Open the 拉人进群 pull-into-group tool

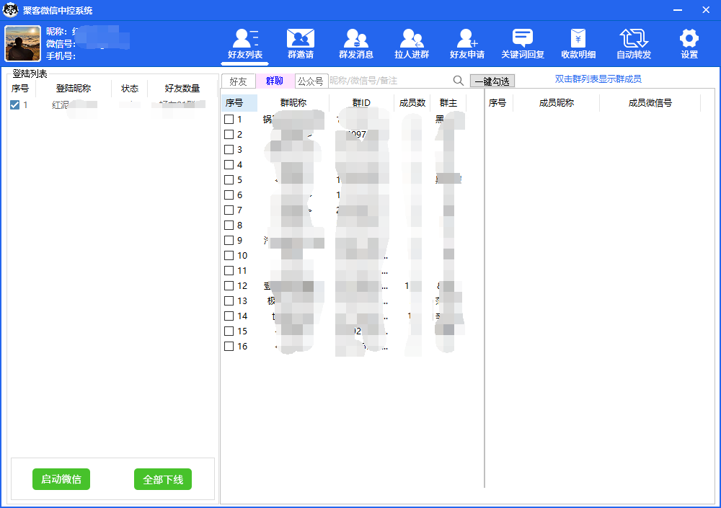[x=411, y=43]
